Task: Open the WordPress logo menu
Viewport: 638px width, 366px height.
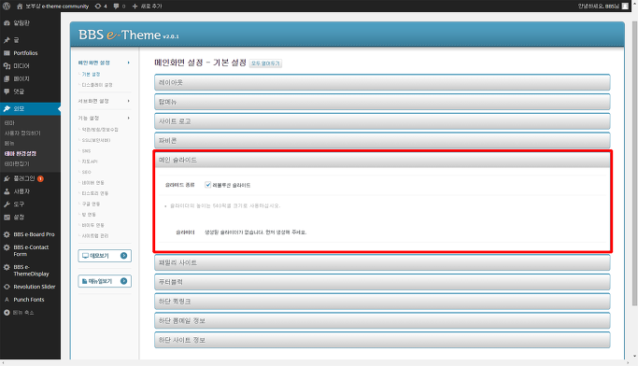Action: pos(7,6)
